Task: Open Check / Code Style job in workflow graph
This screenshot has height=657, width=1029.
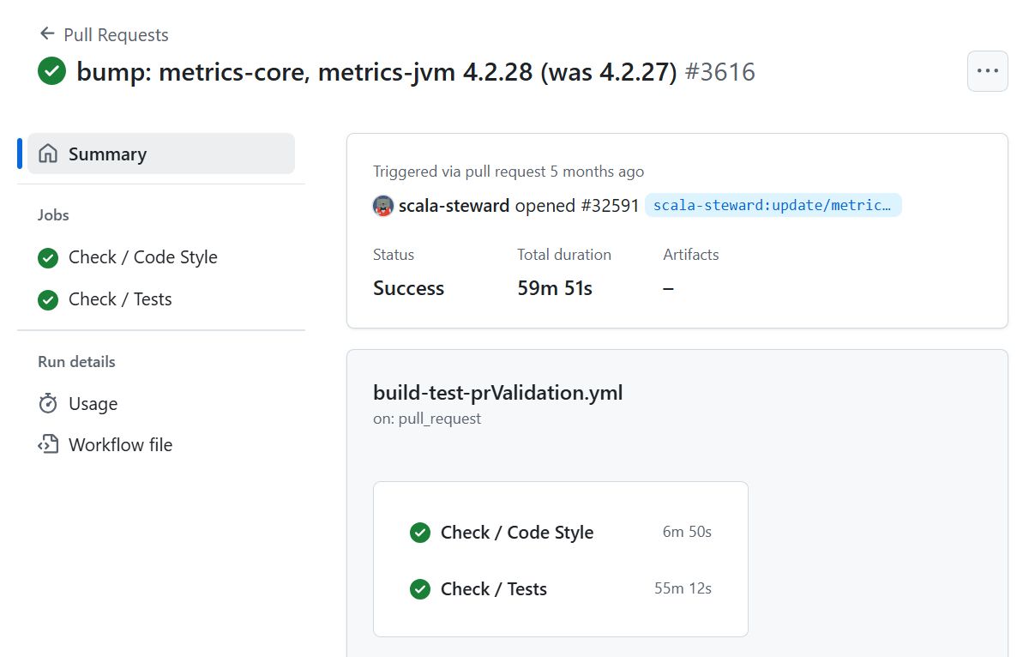Action: [x=516, y=533]
